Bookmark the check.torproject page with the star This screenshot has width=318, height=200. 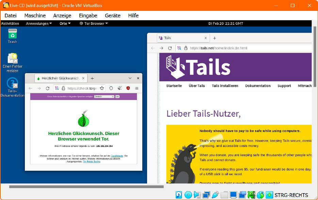click(x=102, y=88)
